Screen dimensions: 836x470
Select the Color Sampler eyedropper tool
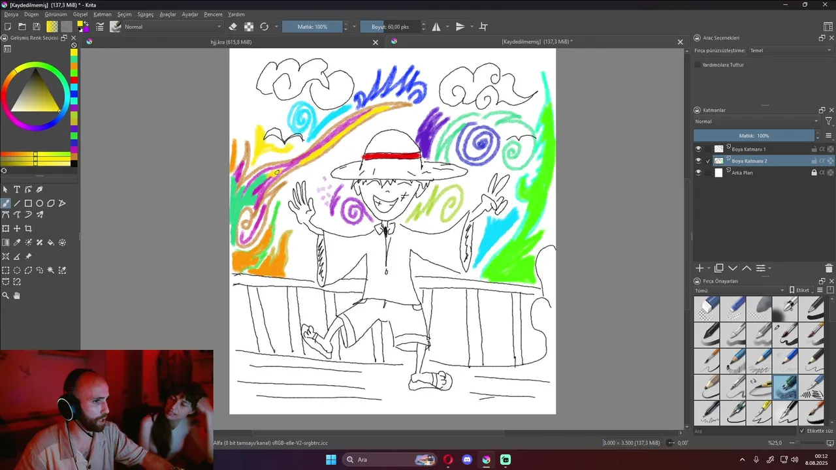click(17, 242)
